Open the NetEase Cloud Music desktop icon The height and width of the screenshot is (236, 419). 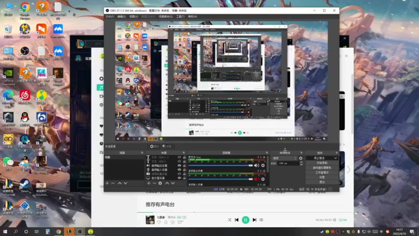pyautogui.click(x=25, y=97)
